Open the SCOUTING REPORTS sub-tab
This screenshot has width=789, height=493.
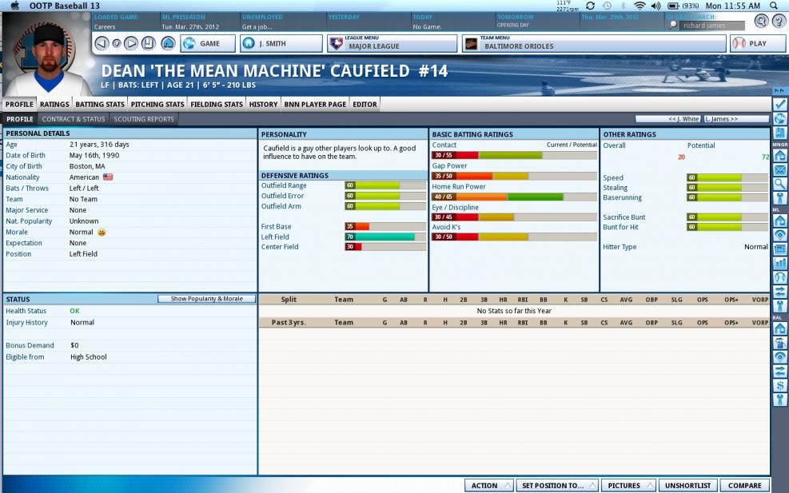pyautogui.click(x=143, y=119)
